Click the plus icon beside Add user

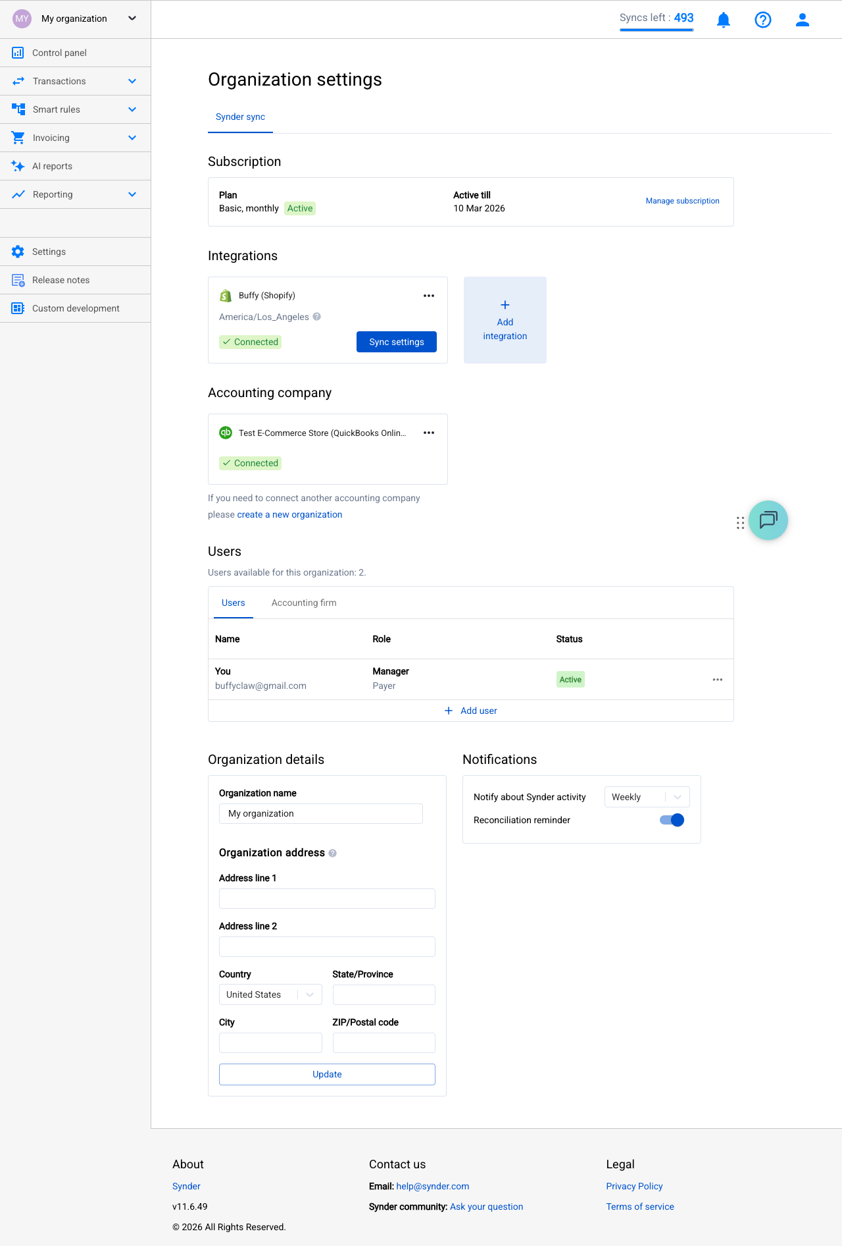tap(449, 711)
